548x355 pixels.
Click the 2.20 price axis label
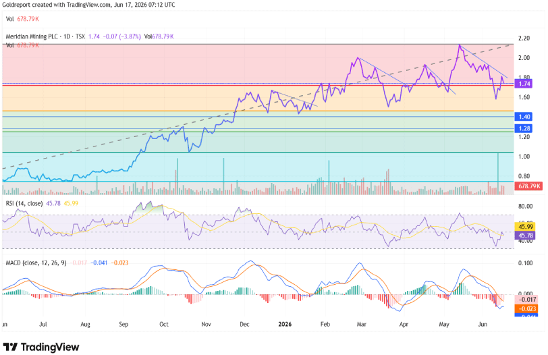pyautogui.click(x=524, y=38)
